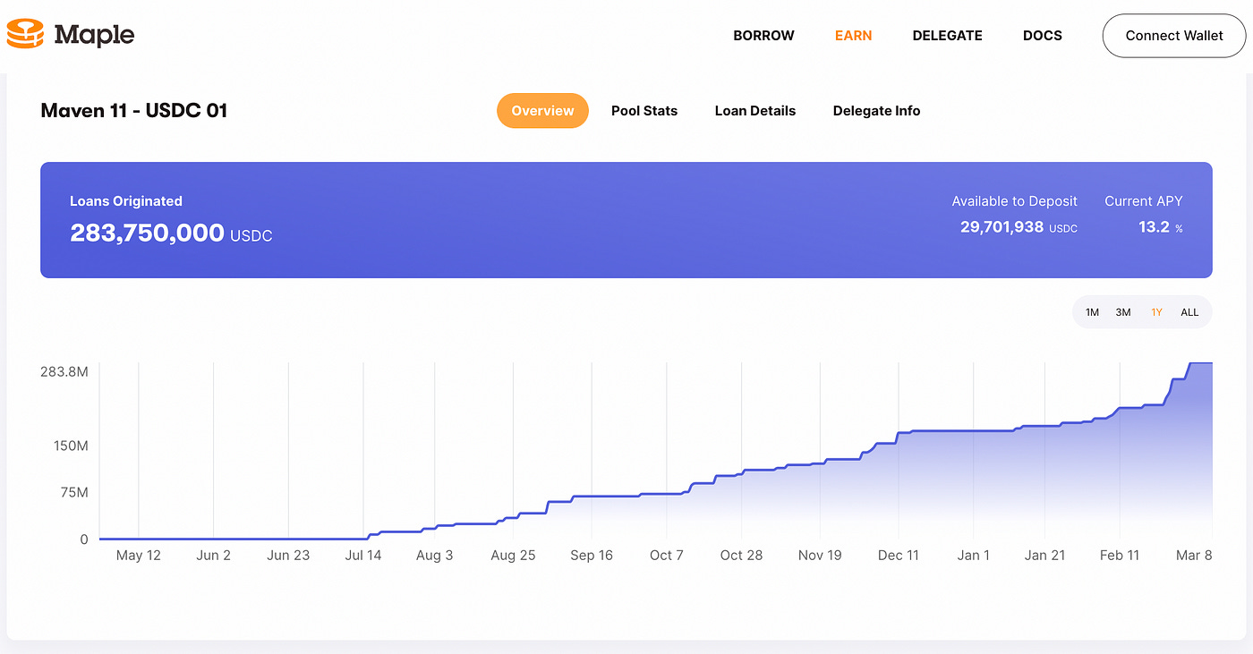This screenshot has height=654, width=1253.
Task: Click the 150M y-axis label
Action: 70,446
